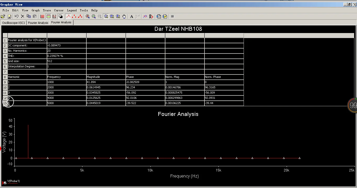Toggle the red Show Grid icon
The height and width of the screenshot is (188, 357).
[x=42, y=16]
